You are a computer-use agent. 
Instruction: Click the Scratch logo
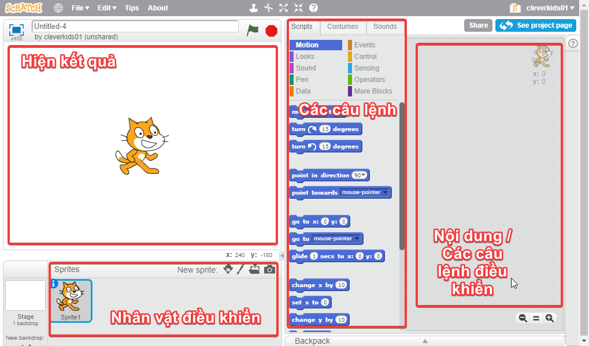(x=24, y=8)
